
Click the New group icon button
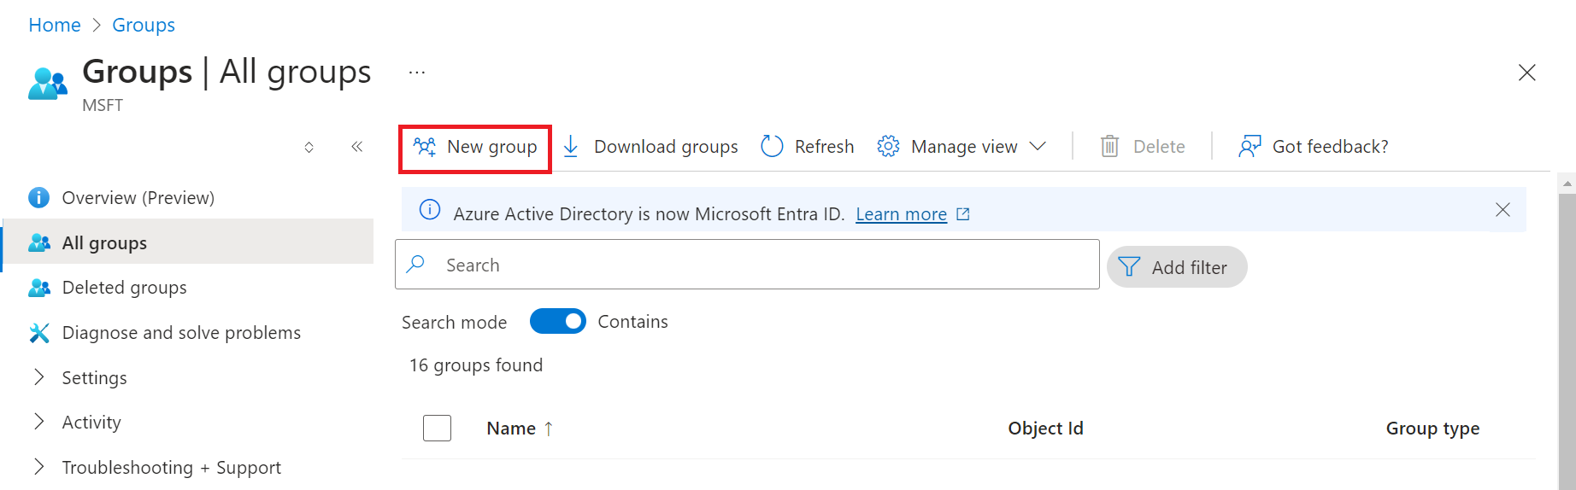click(425, 147)
